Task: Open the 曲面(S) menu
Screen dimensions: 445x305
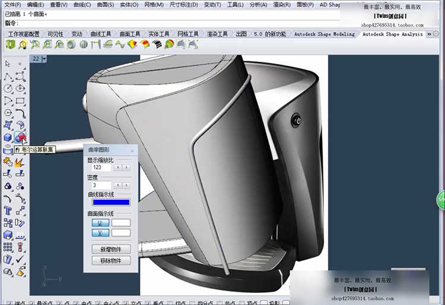Action: tap(105, 5)
